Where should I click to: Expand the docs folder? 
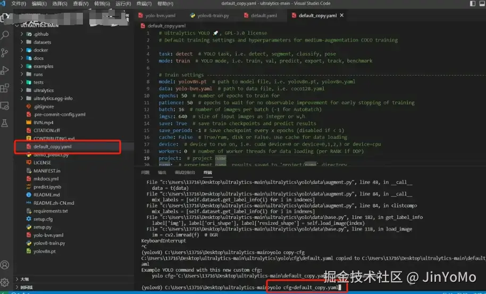(x=22, y=58)
